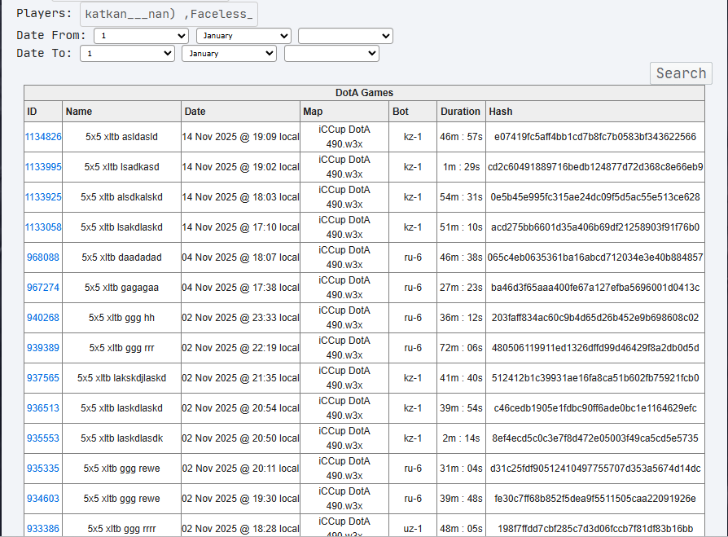Image resolution: width=728 pixels, height=537 pixels.
Task: Open the Date To month dropdown
Action: pos(230,54)
